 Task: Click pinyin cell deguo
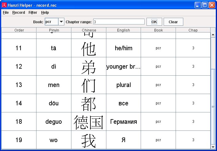(x=54, y=122)
